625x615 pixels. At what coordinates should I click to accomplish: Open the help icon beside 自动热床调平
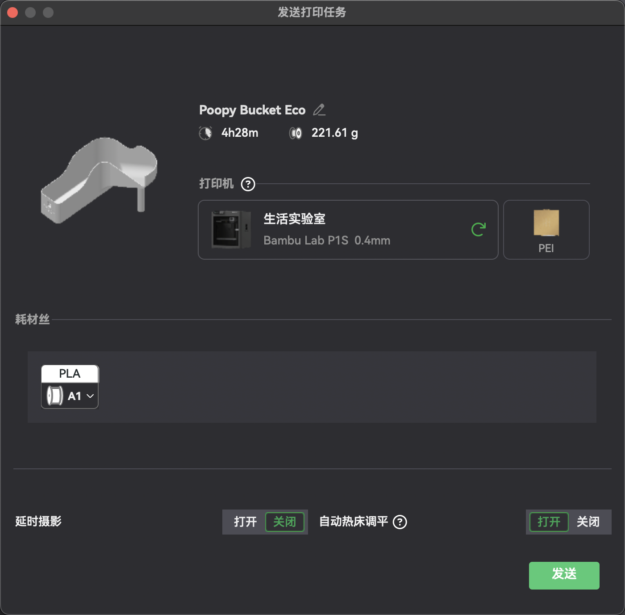400,522
